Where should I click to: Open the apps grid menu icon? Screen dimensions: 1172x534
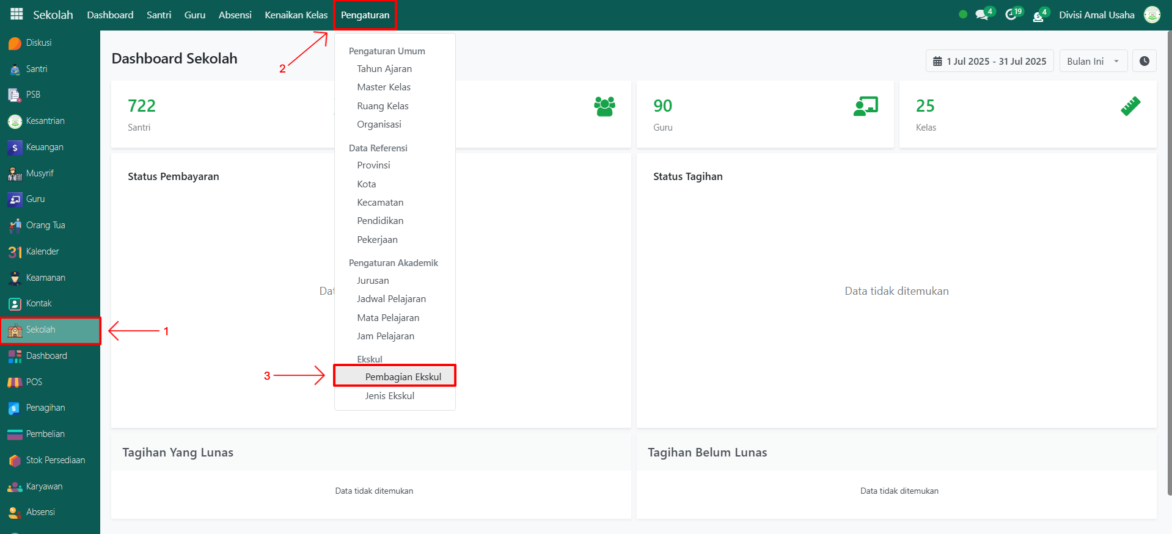click(x=16, y=15)
